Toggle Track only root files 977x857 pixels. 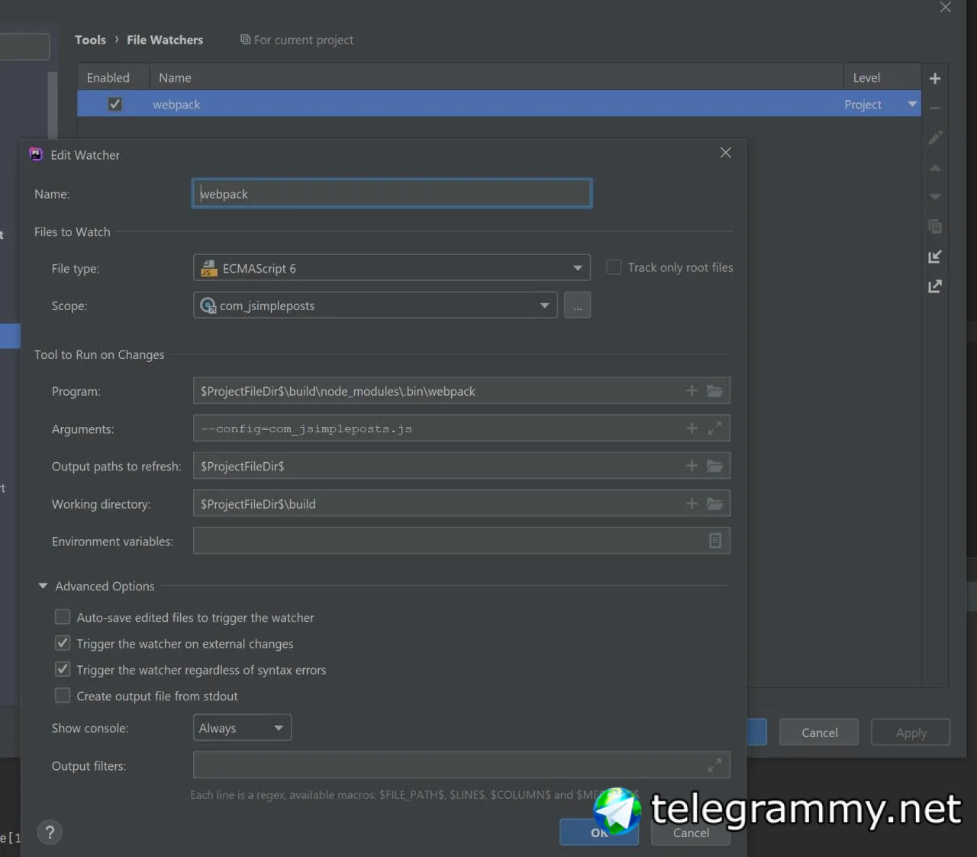(614, 267)
